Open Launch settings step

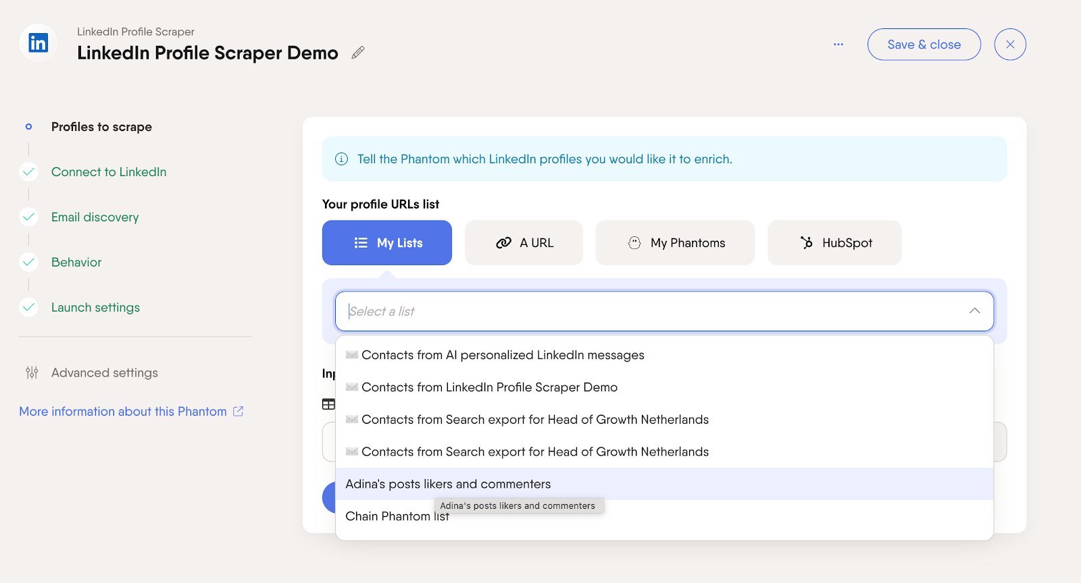(x=96, y=308)
